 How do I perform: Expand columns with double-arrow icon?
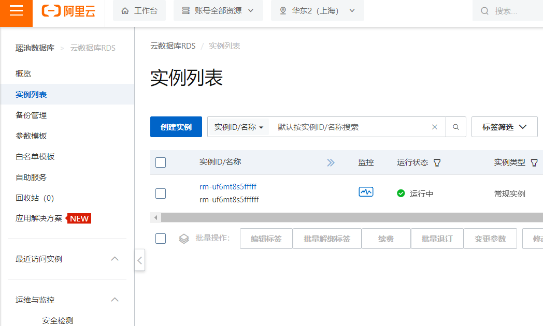tap(331, 162)
